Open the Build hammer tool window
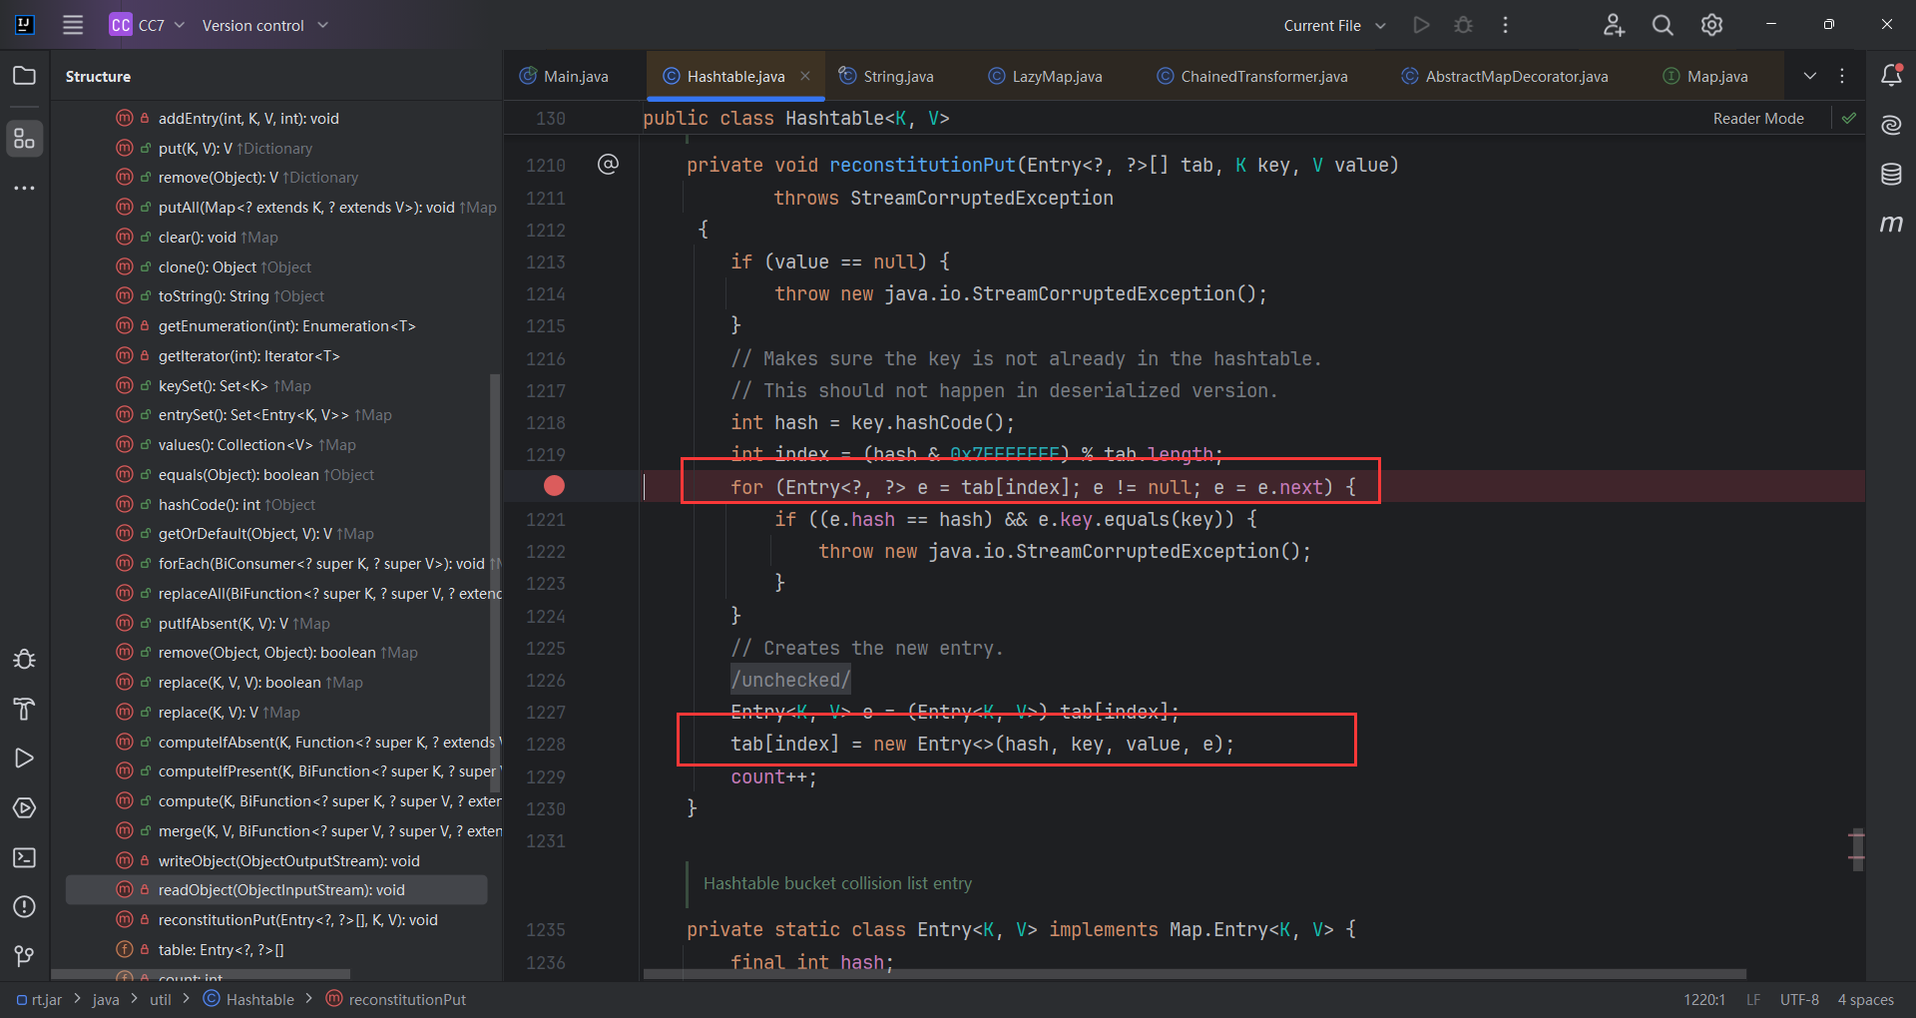The width and height of the screenshot is (1916, 1018). [x=25, y=710]
